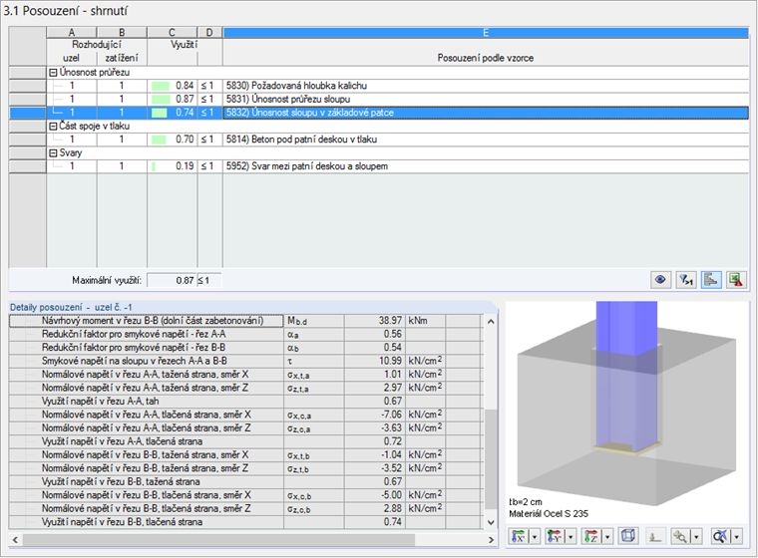This screenshot has height=558, width=758.
Task: Click value 10.99 shear stress
Action: pyautogui.click(x=375, y=361)
